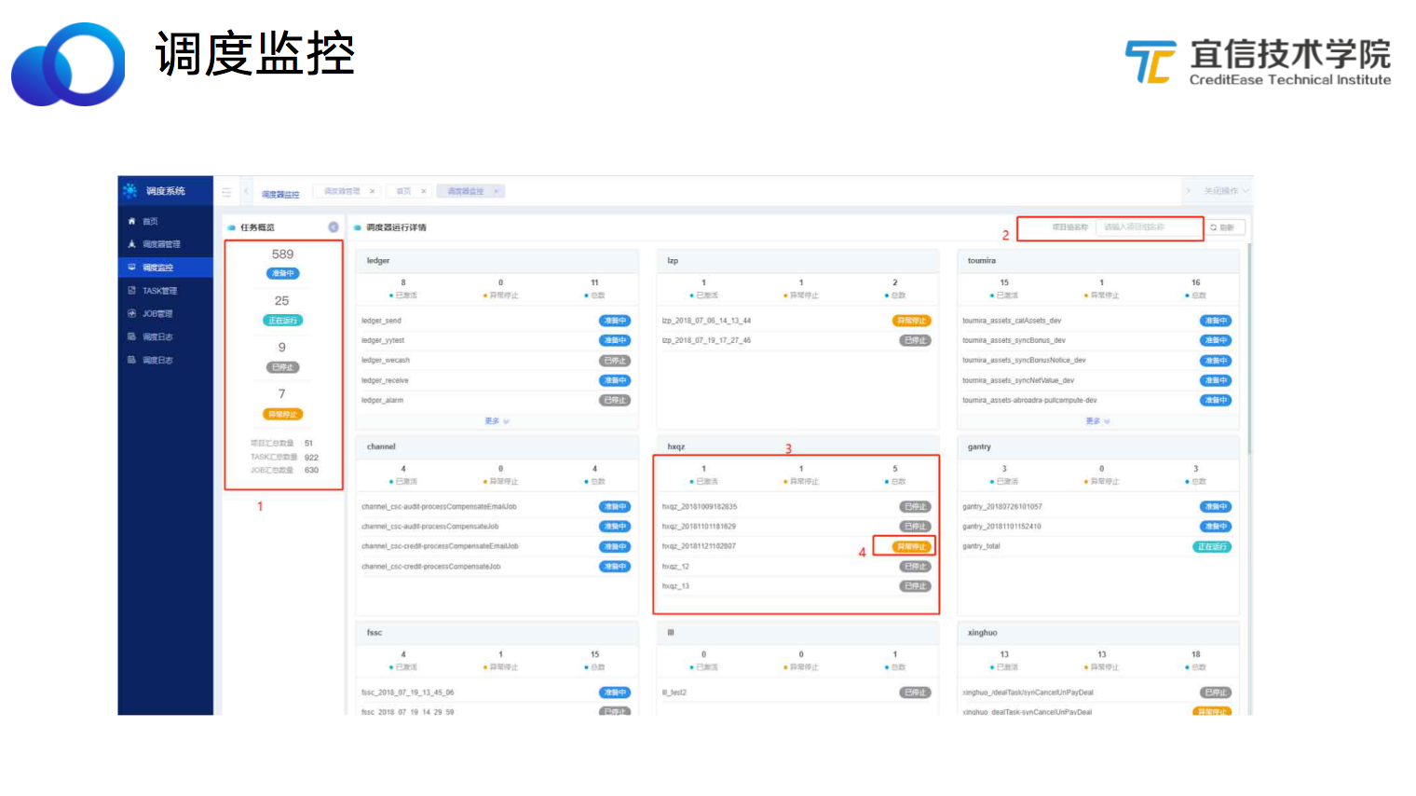1416x796 pixels.
Task: Click the 准备中 badge on ledger_yytest
Action: click(615, 340)
